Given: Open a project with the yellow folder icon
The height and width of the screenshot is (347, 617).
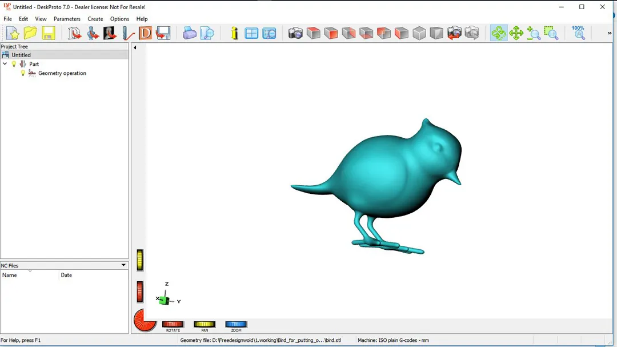Looking at the screenshot, I should coord(30,33).
